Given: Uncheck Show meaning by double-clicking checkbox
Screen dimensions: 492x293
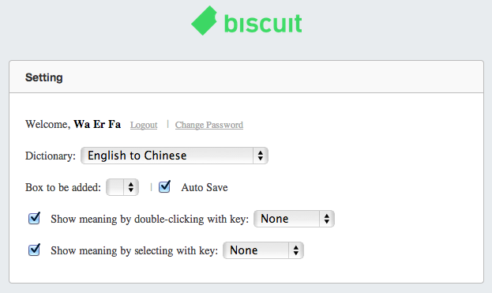Looking at the screenshot, I should pyautogui.click(x=34, y=218).
